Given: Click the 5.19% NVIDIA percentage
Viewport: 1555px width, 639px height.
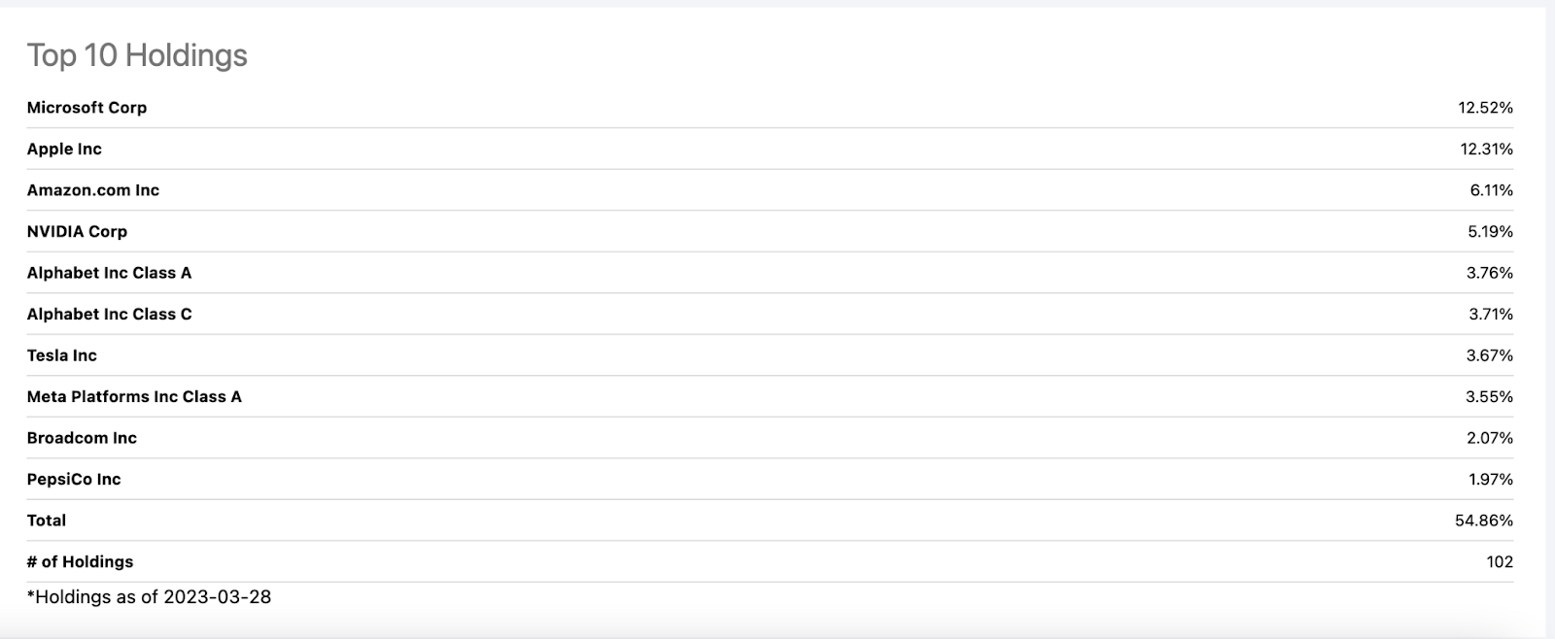Looking at the screenshot, I should coord(1490,231).
